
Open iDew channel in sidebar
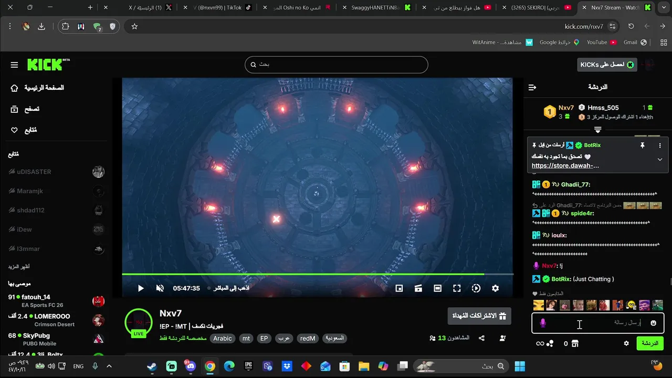coord(57,229)
